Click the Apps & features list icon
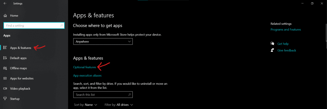Image resolution: width=327 pixels, height=109 pixels. pyautogui.click(x=5, y=48)
